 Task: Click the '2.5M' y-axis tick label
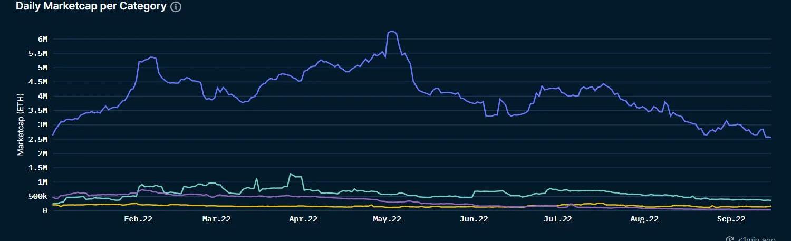point(38,139)
